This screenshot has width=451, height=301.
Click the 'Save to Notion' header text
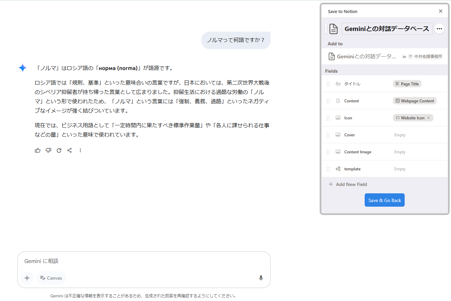[x=343, y=11]
